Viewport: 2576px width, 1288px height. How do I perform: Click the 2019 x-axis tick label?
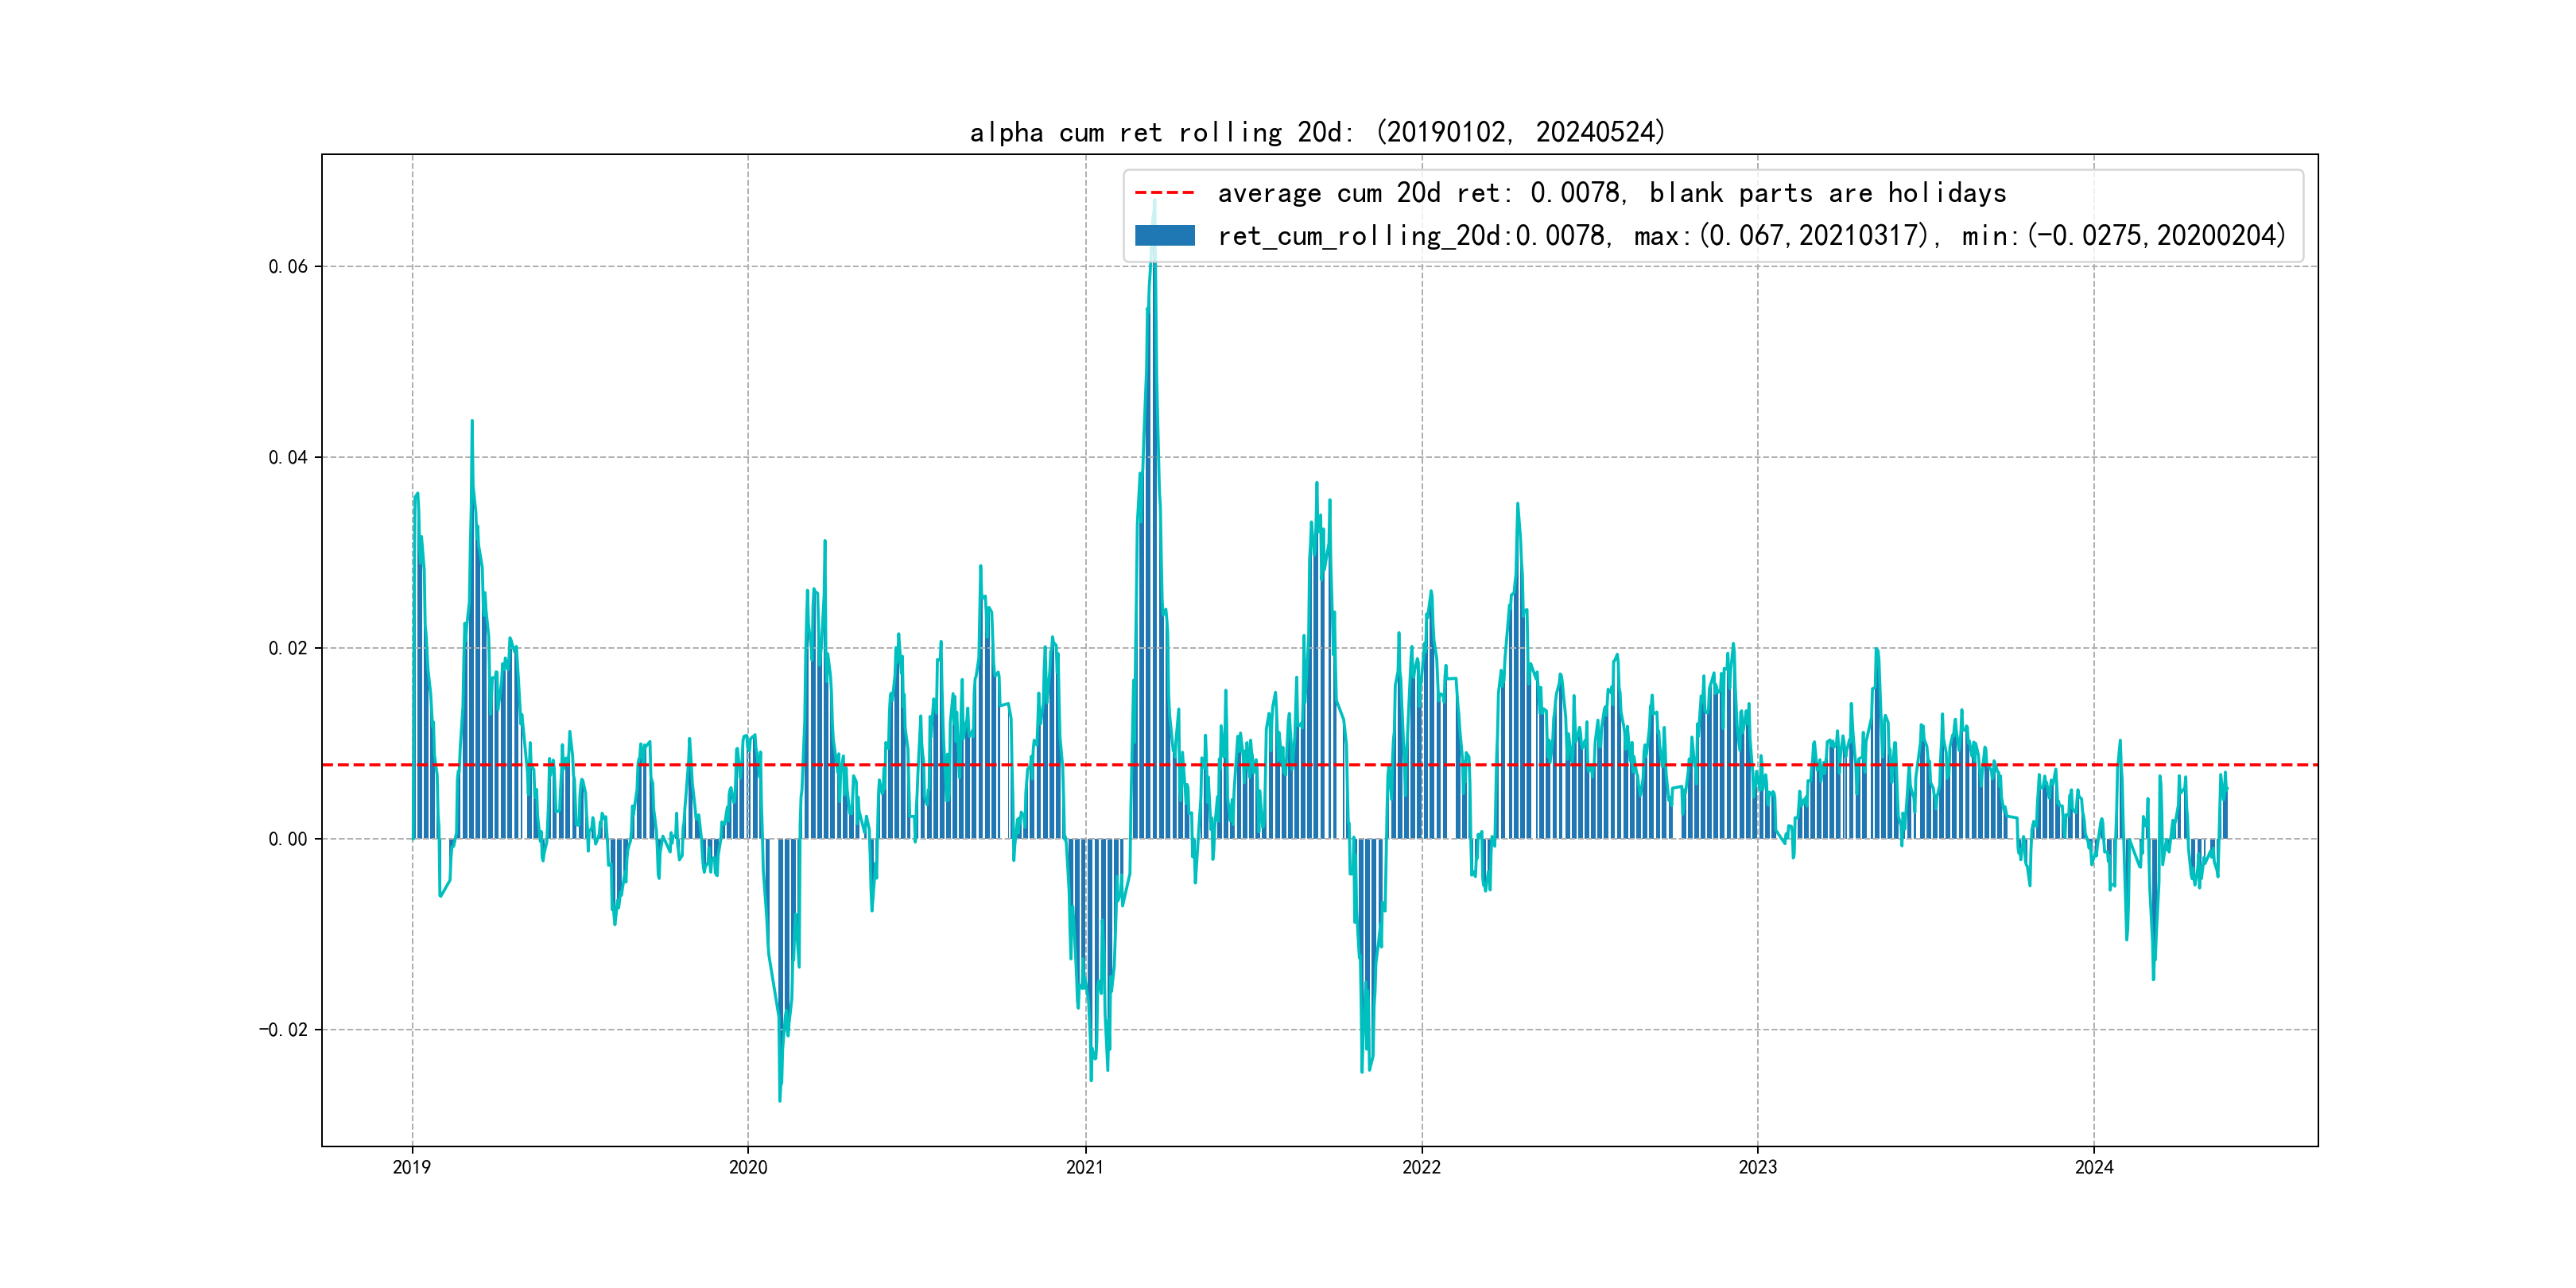[411, 1167]
